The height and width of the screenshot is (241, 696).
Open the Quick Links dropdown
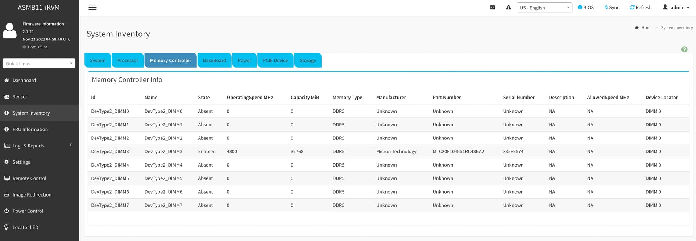pos(39,63)
